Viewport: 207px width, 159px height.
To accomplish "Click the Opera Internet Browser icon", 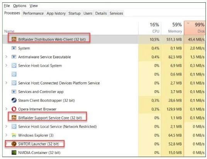I will 14,109.
